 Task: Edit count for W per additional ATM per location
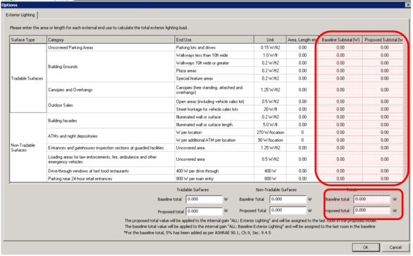click(x=302, y=140)
